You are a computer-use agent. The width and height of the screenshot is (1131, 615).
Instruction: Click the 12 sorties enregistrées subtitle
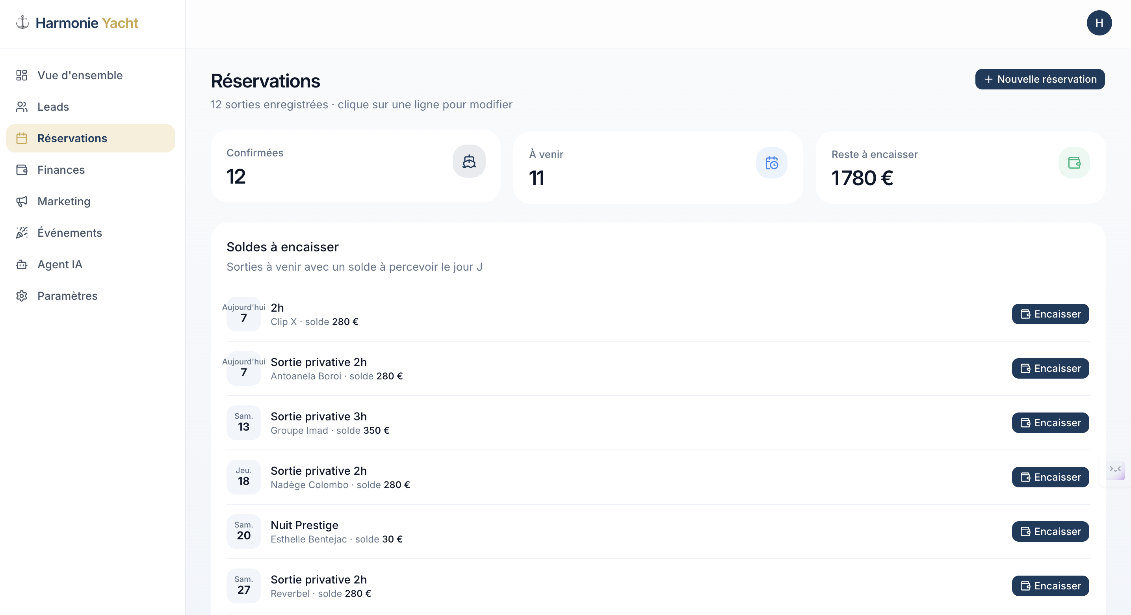pyautogui.click(x=361, y=104)
